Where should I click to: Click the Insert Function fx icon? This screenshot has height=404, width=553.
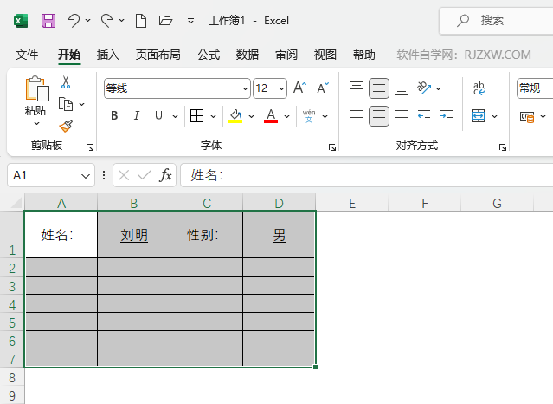(x=166, y=175)
